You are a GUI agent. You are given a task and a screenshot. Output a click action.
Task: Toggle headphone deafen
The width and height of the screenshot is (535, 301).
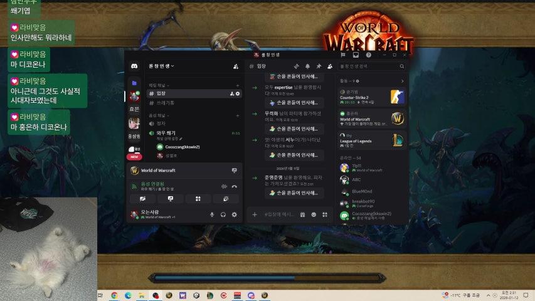tap(223, 214)
